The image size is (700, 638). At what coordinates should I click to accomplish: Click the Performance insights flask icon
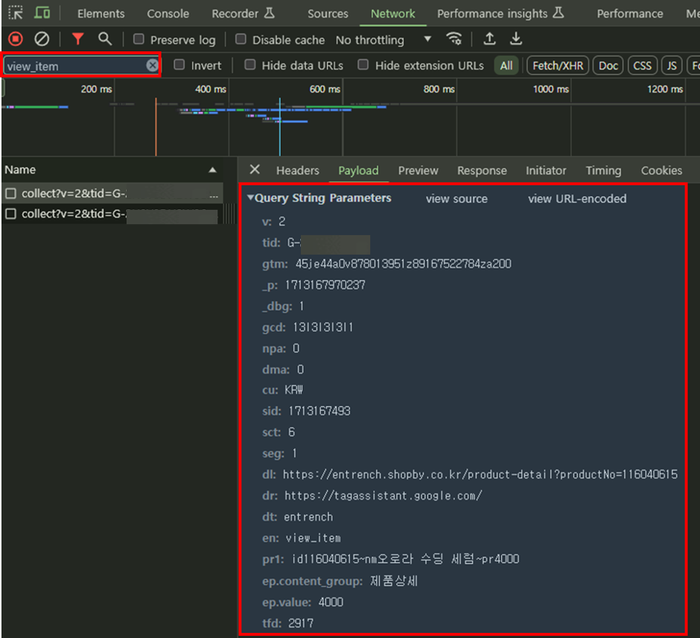click(559, 13)
